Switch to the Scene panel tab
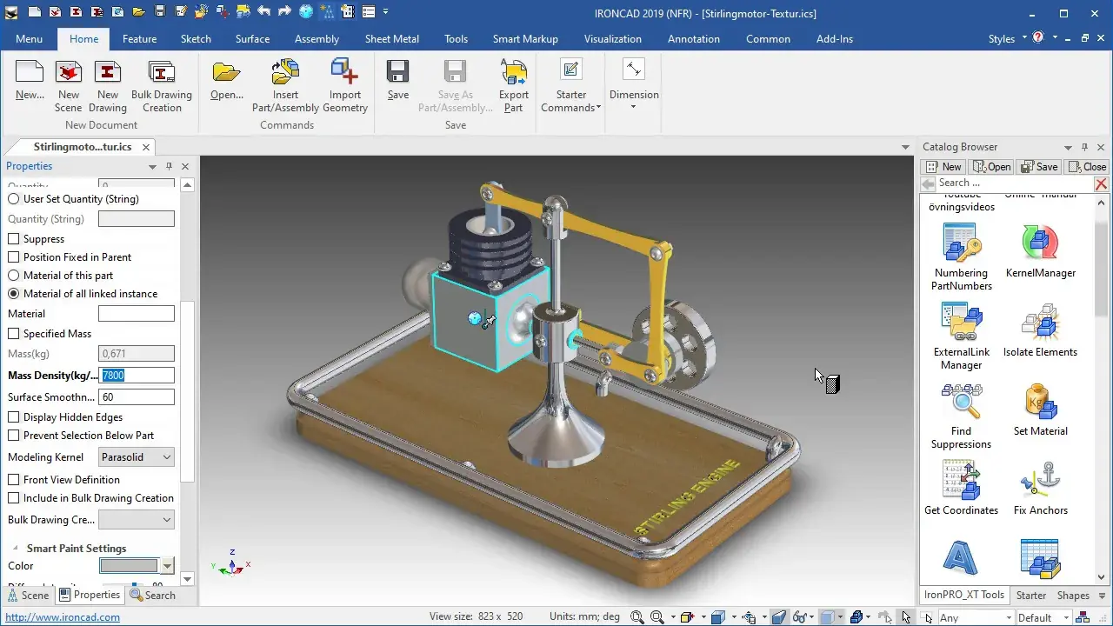1113x626 pixels. [28, 596]
